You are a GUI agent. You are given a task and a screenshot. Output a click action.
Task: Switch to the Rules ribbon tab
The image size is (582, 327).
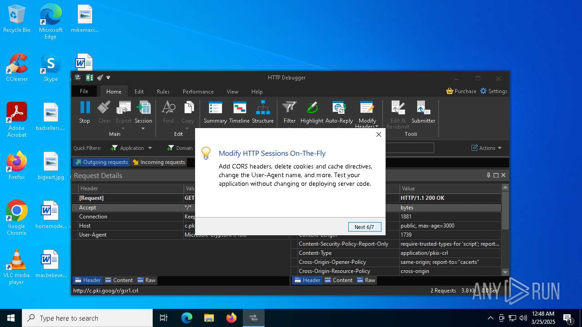[x=163, y=91]
